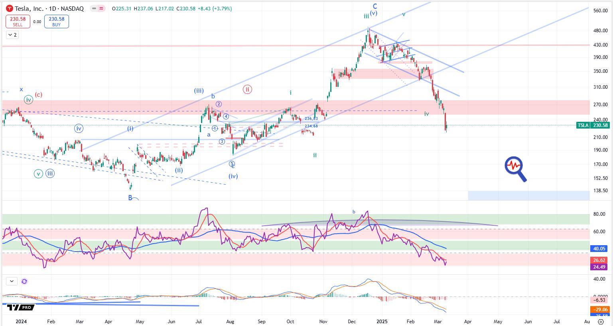
Task: Select the red (c) wave label
Action: [x=38, y=95]
